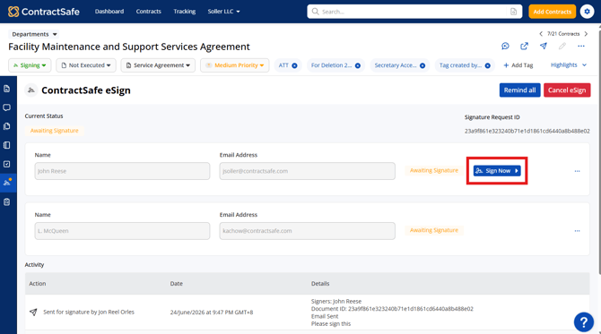This screenshot has width=601, height=334.
Task: Open the Medium Priority dropdown
Action: [235, 65]
